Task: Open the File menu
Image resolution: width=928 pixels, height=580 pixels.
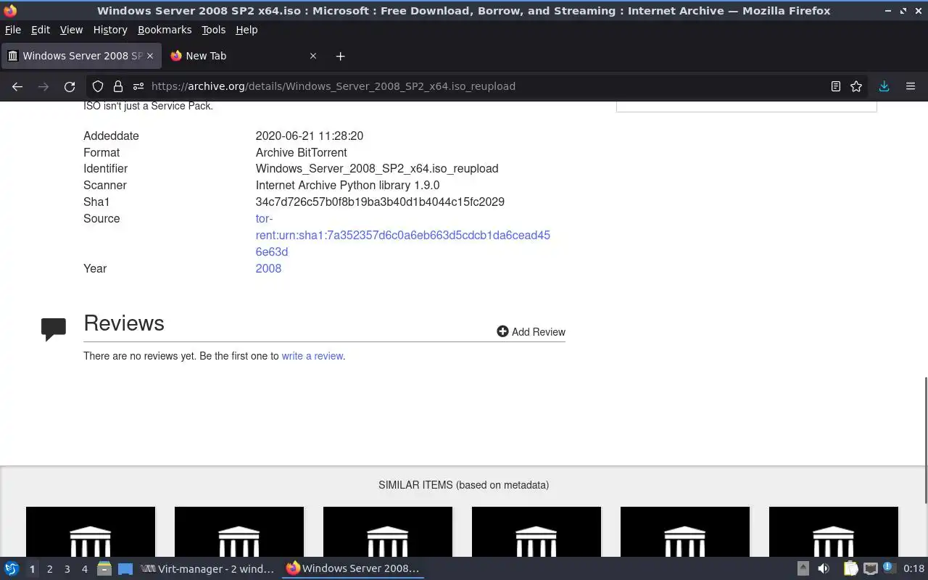Action: [13, 30]
